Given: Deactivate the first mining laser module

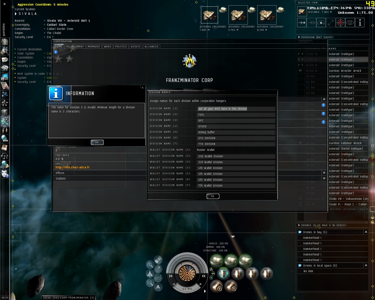Looking at the screenshot, I should coord(217,260).
